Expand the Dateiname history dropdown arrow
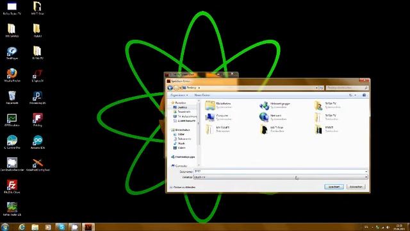410x231 pixels. tap(366, 171)
